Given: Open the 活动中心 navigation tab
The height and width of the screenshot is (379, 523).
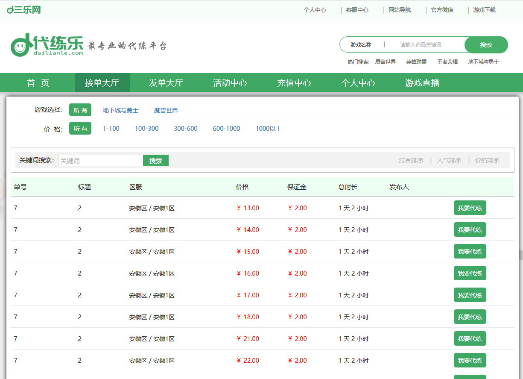Looking at the screenshot, I should click(230, 83).
